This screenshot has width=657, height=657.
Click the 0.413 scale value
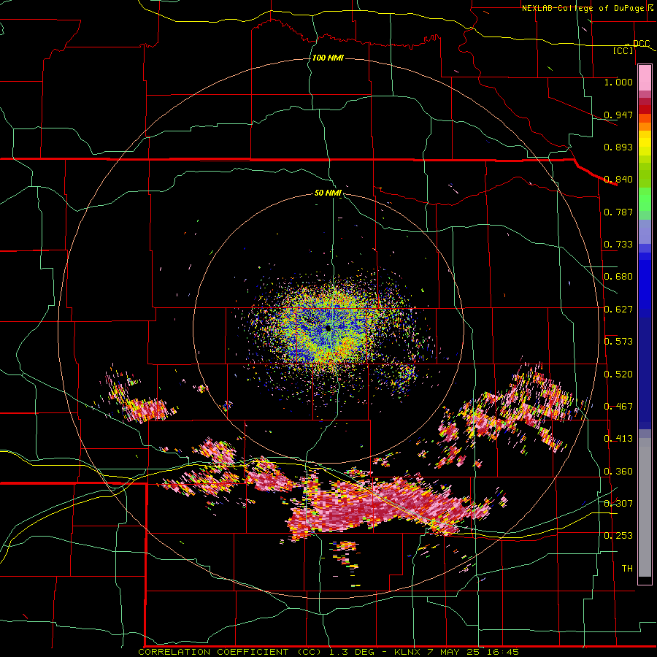[618, 439]
